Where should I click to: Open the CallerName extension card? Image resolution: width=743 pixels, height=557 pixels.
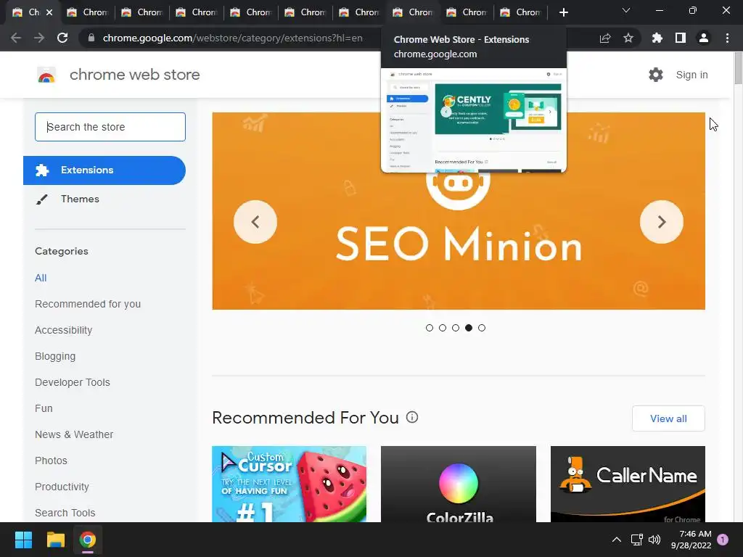coord(628,484)
